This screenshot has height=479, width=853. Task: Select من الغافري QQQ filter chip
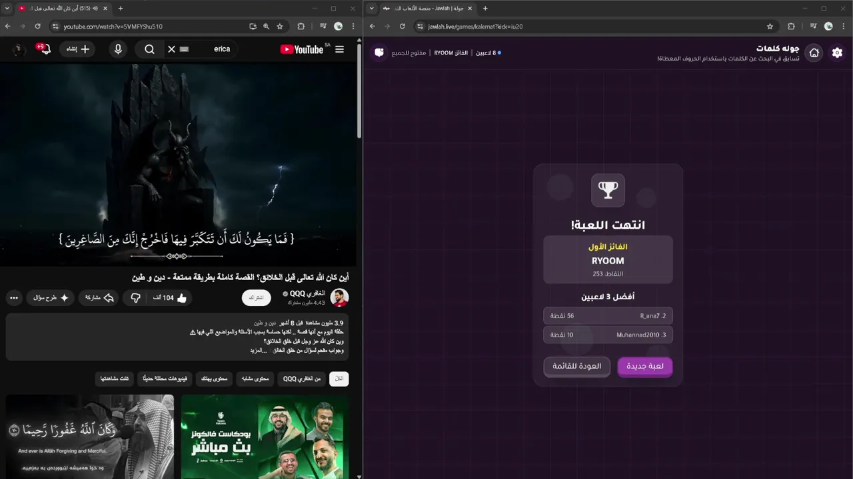coord(302,379)
